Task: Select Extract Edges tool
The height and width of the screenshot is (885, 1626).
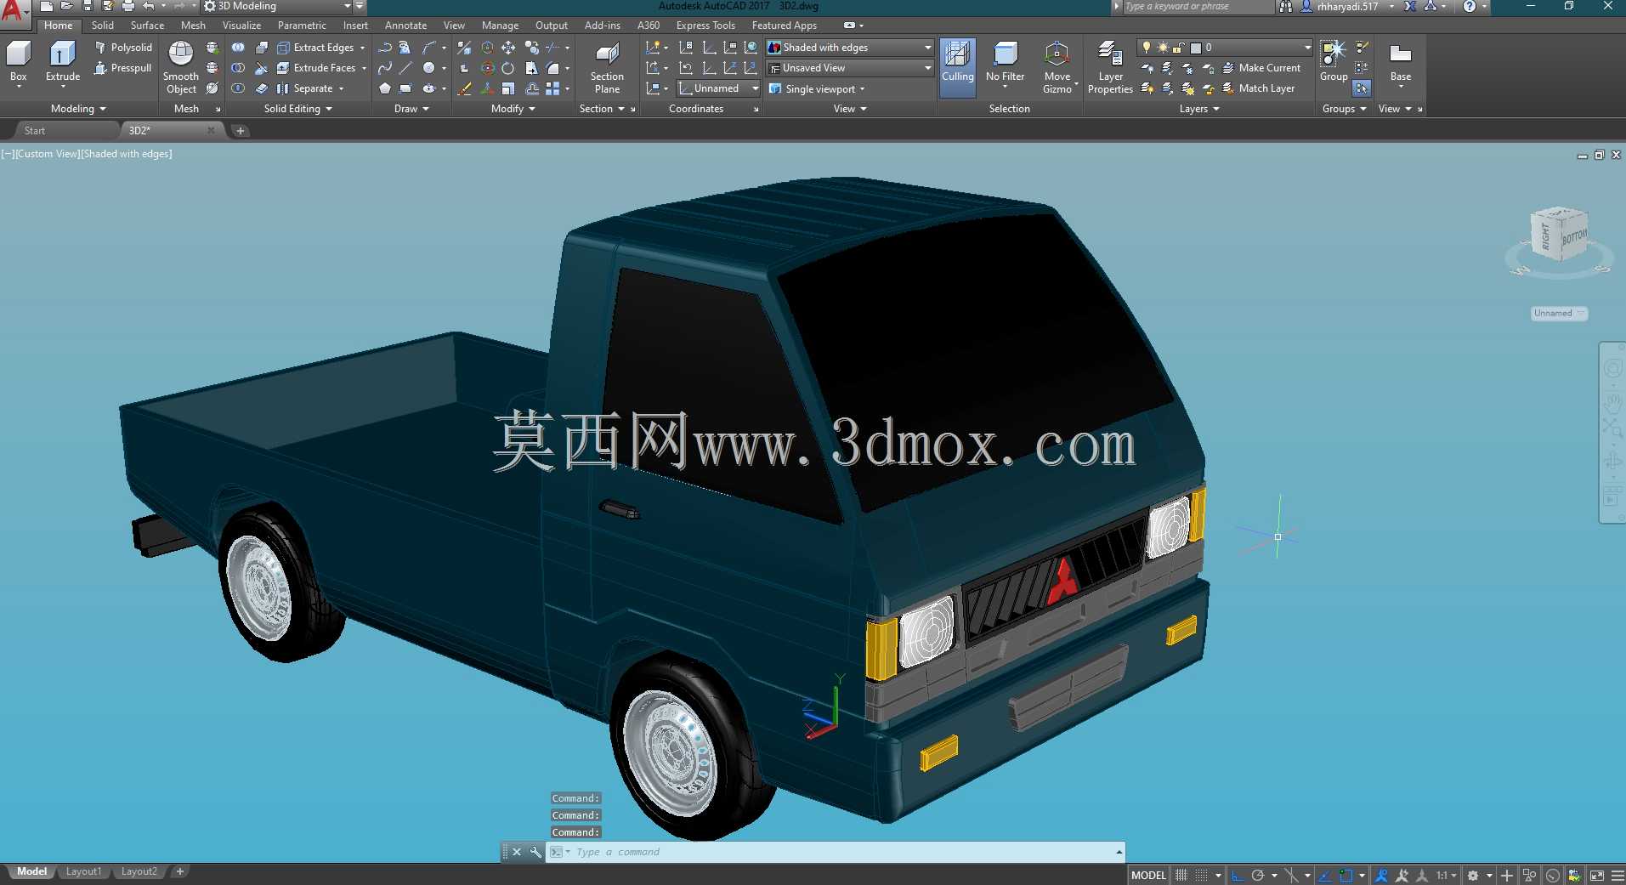Action: [x=321, y=48]
